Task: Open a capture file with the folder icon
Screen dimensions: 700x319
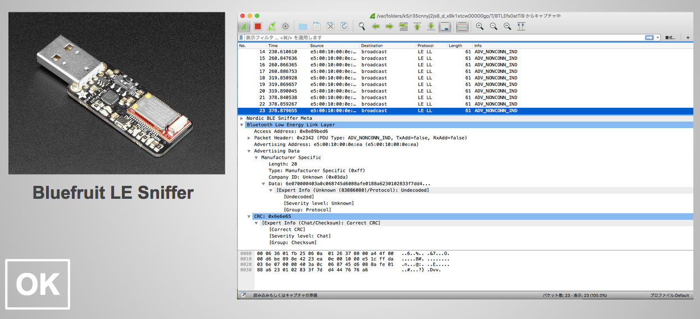Action: click(x=303, y=26)
